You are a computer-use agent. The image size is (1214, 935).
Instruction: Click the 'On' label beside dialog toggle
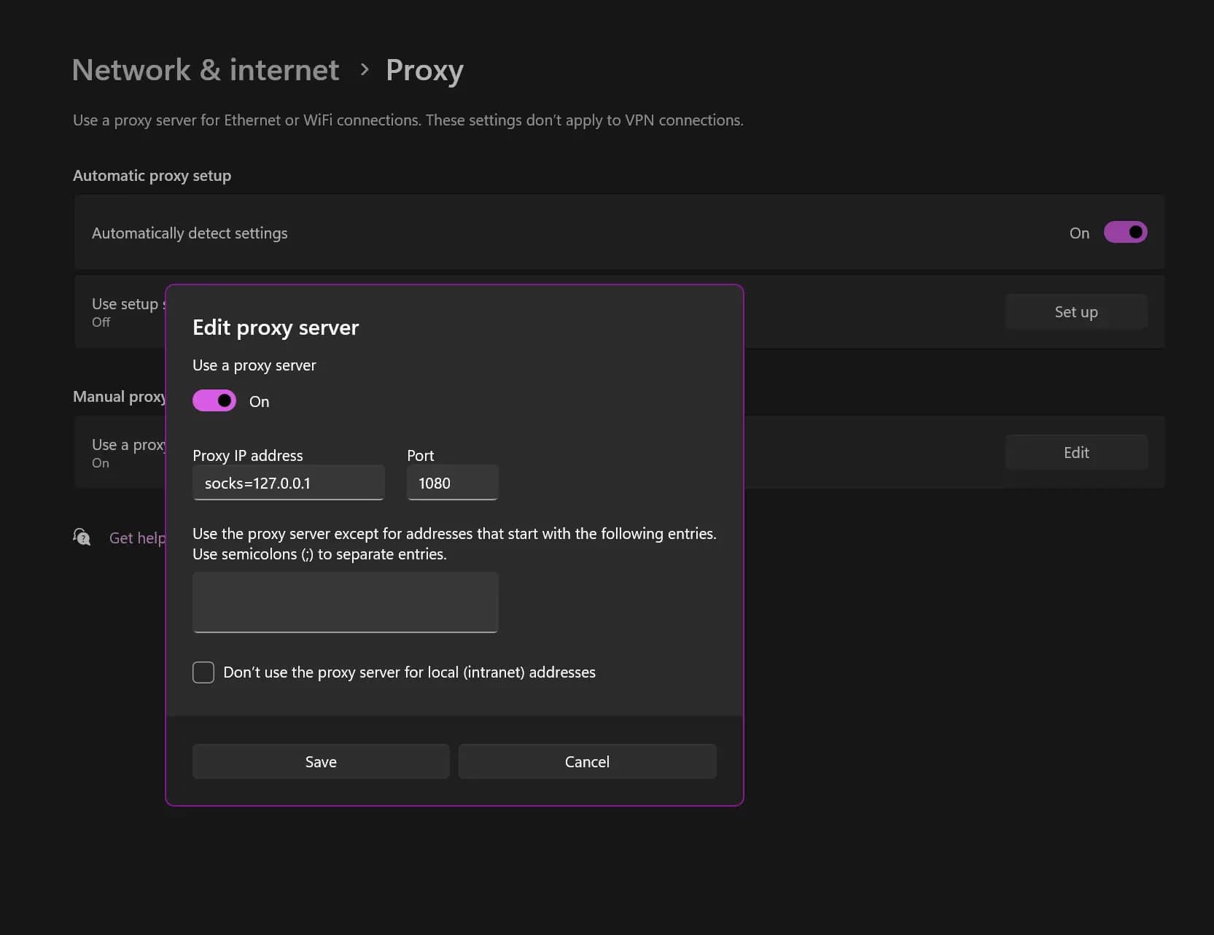pyautogui.click(x=260, y=401)
